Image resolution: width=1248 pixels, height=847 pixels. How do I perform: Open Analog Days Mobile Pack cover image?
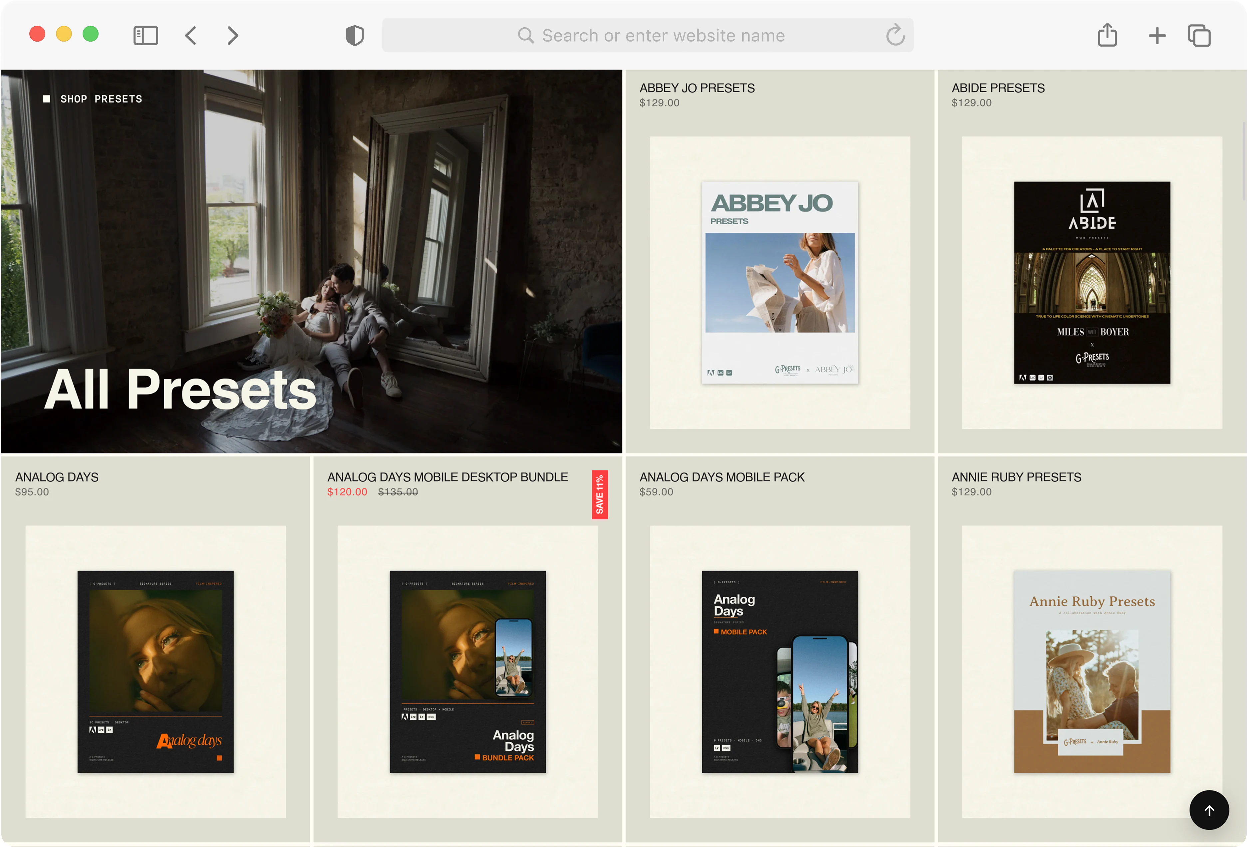(780, 671)
